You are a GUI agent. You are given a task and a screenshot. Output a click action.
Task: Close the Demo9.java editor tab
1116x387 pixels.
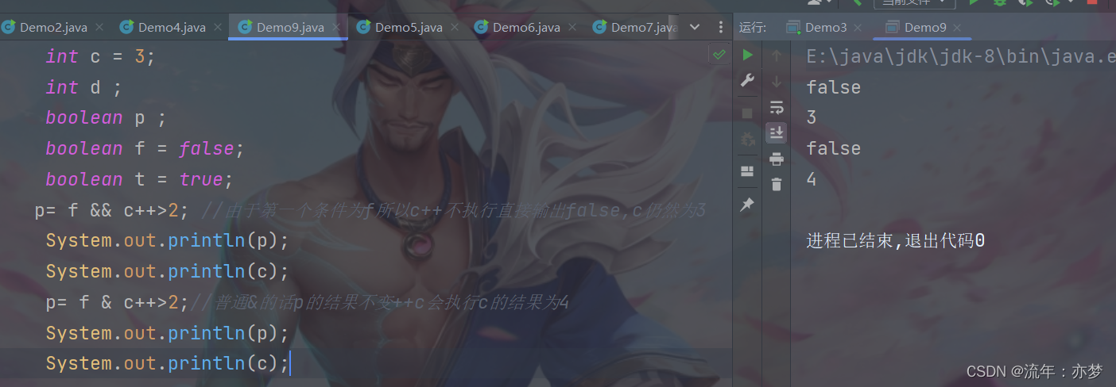336,27
